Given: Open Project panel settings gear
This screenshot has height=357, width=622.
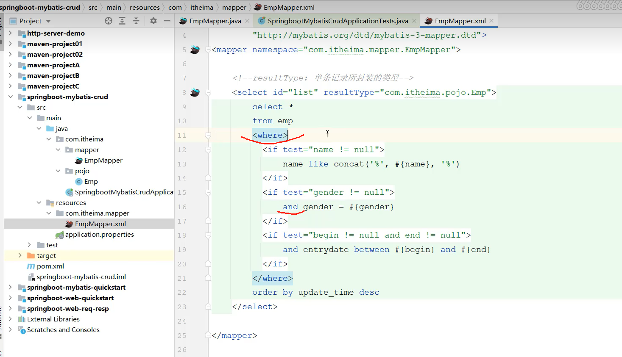Looking at the screenshot, I should tap(153, 21).
